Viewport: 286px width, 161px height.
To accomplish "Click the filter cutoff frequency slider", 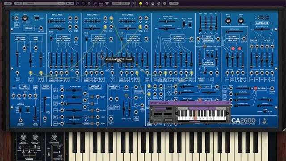I will [x=167, y=21].
